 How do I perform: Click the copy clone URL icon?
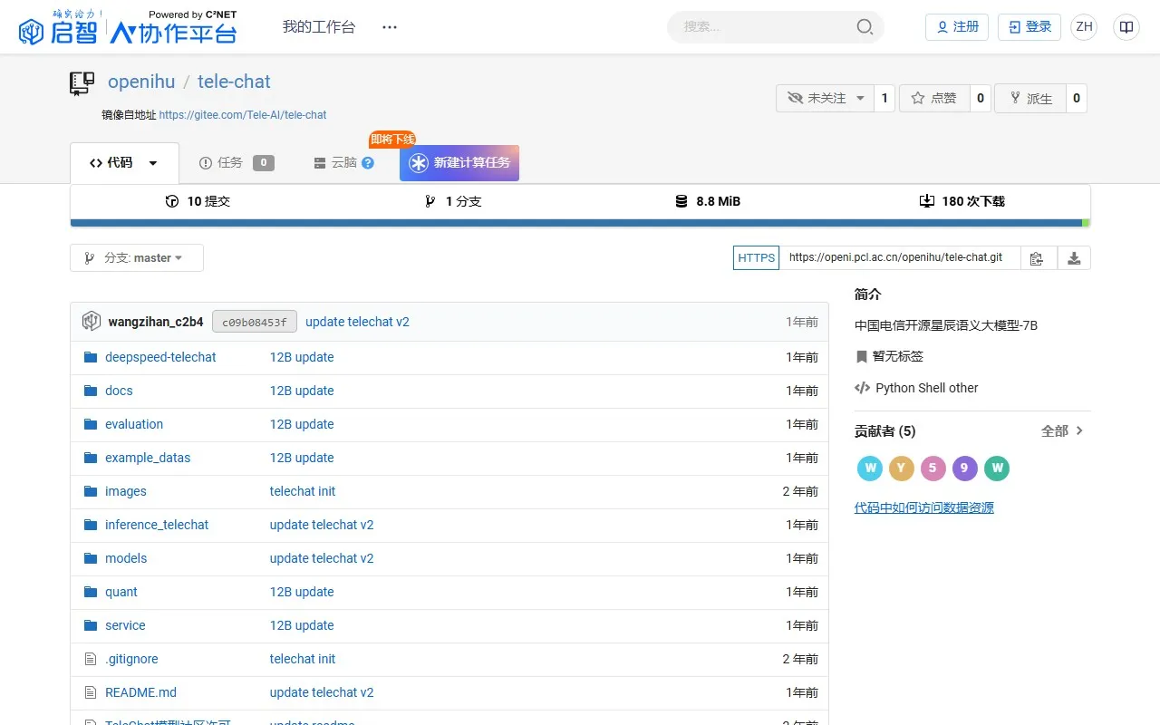pyautogui.click(x=1038, y=258)
